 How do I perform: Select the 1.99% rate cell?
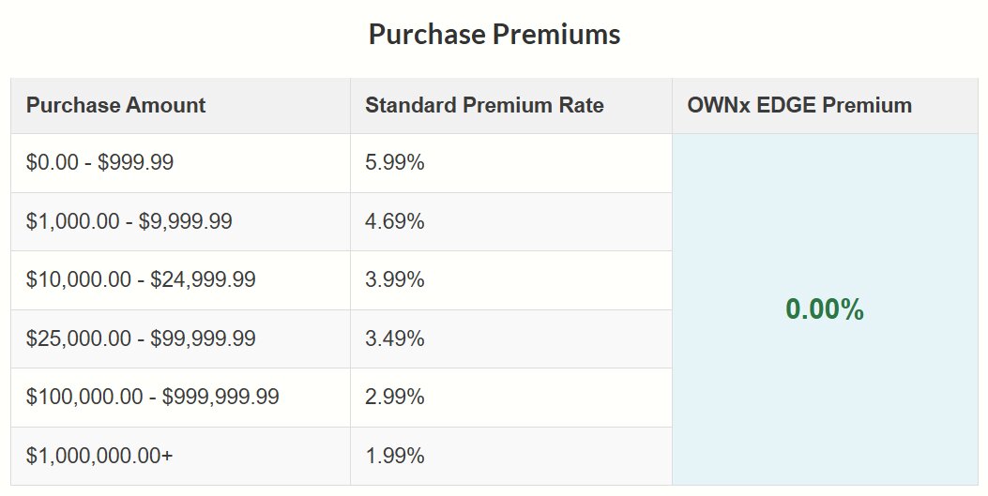pyautogui.click(x=395, y=456)
